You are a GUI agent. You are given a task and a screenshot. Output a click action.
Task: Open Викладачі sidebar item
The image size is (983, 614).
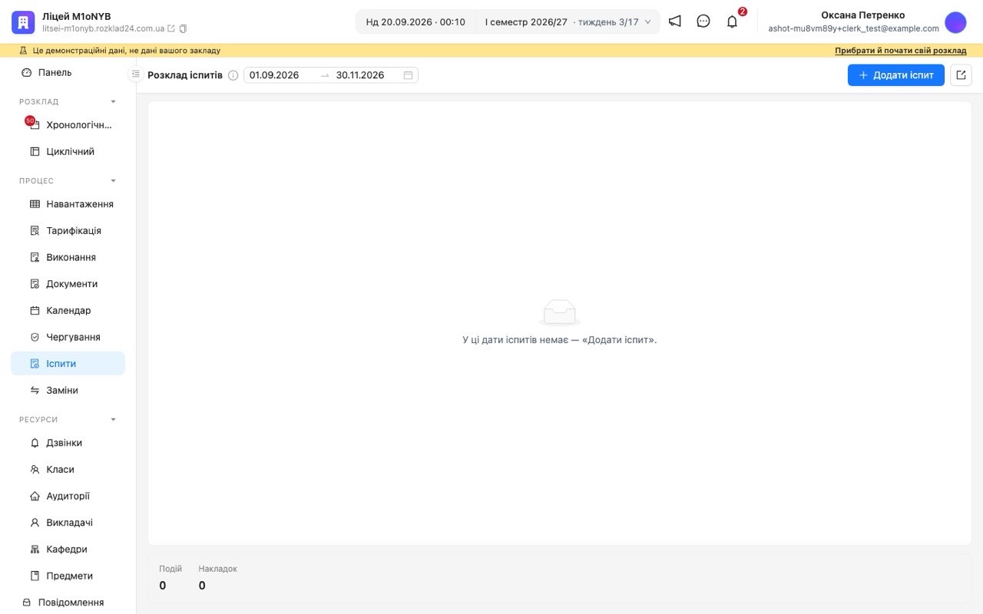click(x=68, y=523)
